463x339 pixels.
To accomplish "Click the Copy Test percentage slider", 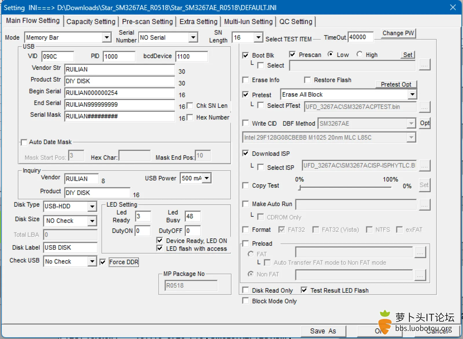I will click(345, 187).
